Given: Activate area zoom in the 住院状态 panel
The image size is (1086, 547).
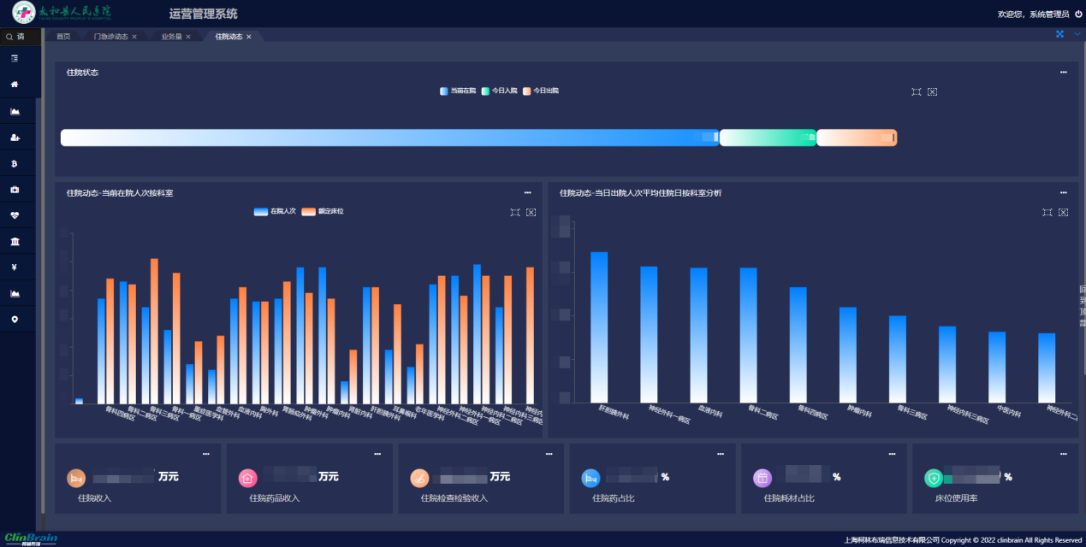Looking at the screenshot, I should coord(916,91).
